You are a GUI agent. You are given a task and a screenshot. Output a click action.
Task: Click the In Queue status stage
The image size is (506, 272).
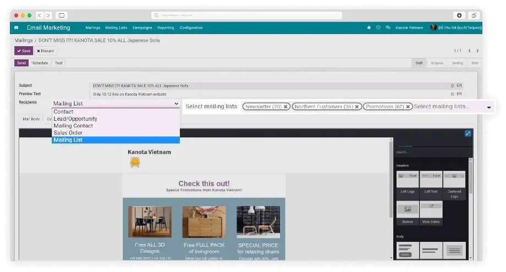point(437,63)
